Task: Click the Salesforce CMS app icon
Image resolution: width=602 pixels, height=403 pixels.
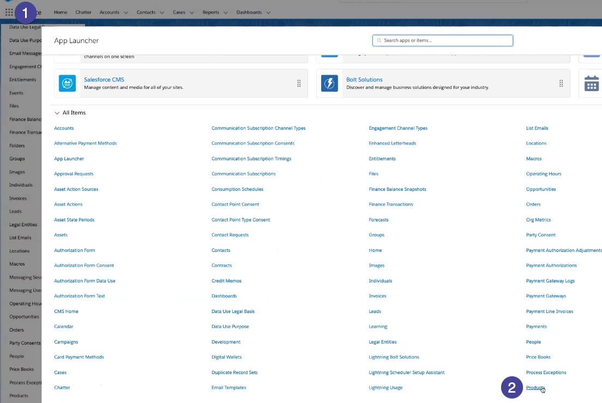Action: pos(67,83)
